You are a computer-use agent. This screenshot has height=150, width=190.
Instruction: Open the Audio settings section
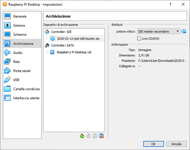coord(18,53)
